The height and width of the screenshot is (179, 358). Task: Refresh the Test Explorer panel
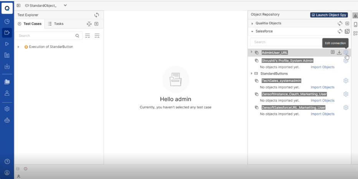(97, 15)
